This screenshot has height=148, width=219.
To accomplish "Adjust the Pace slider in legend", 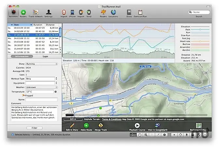I will [200, 30].
